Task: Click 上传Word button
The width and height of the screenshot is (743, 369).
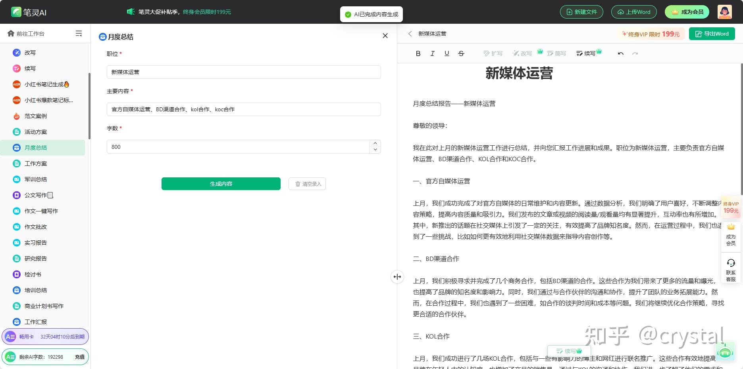Action: pyautogui.click(x=634, y=12)
